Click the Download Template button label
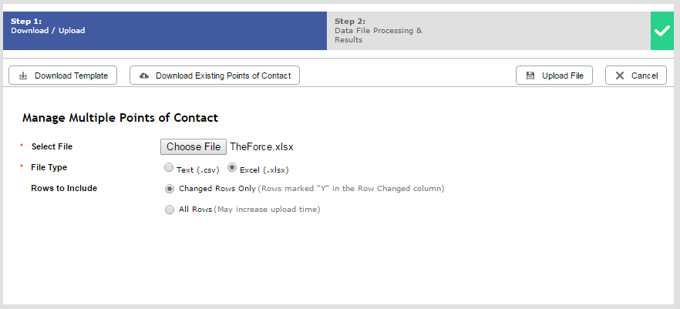 [x=71, y=76]
